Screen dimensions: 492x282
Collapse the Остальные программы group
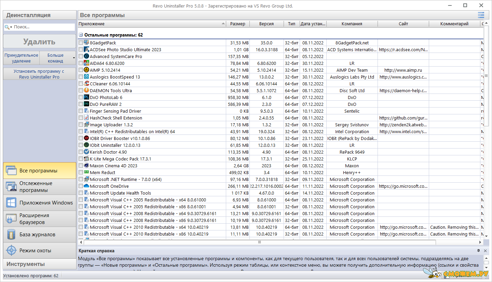81,35
